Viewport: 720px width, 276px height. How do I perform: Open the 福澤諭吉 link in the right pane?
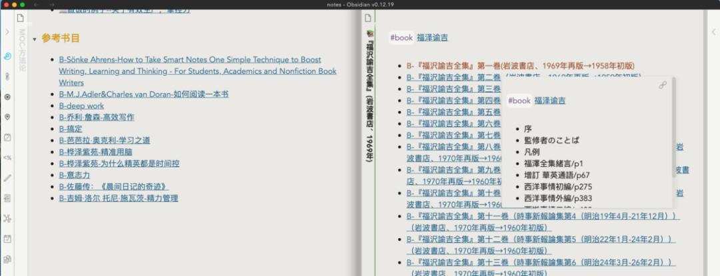coord(432,38)
